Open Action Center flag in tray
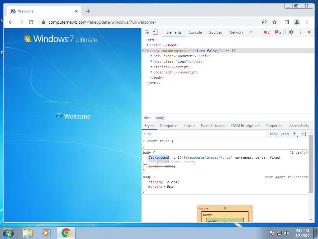The image size is (318, 239). pyautogui.click(x=271, y=233)
